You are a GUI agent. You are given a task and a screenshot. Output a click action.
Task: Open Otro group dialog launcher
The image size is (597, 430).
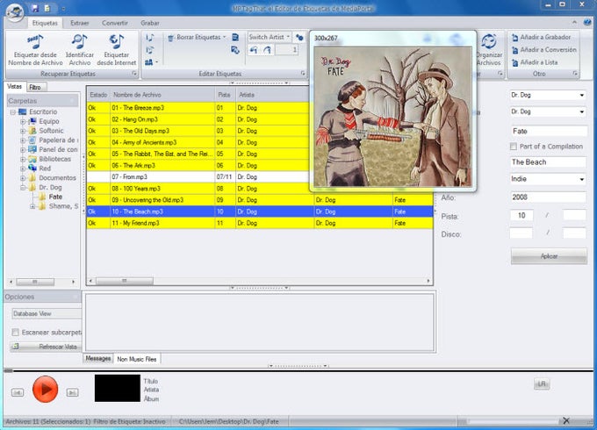(x=575, y=74)
